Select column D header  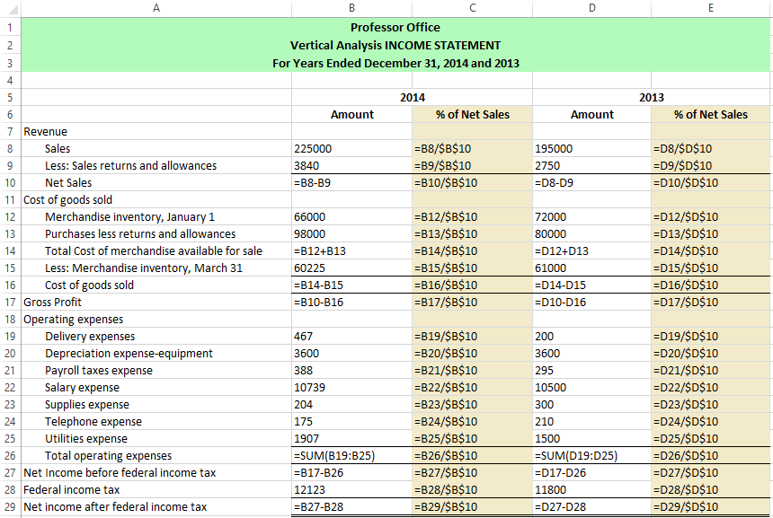pos(591,8)
